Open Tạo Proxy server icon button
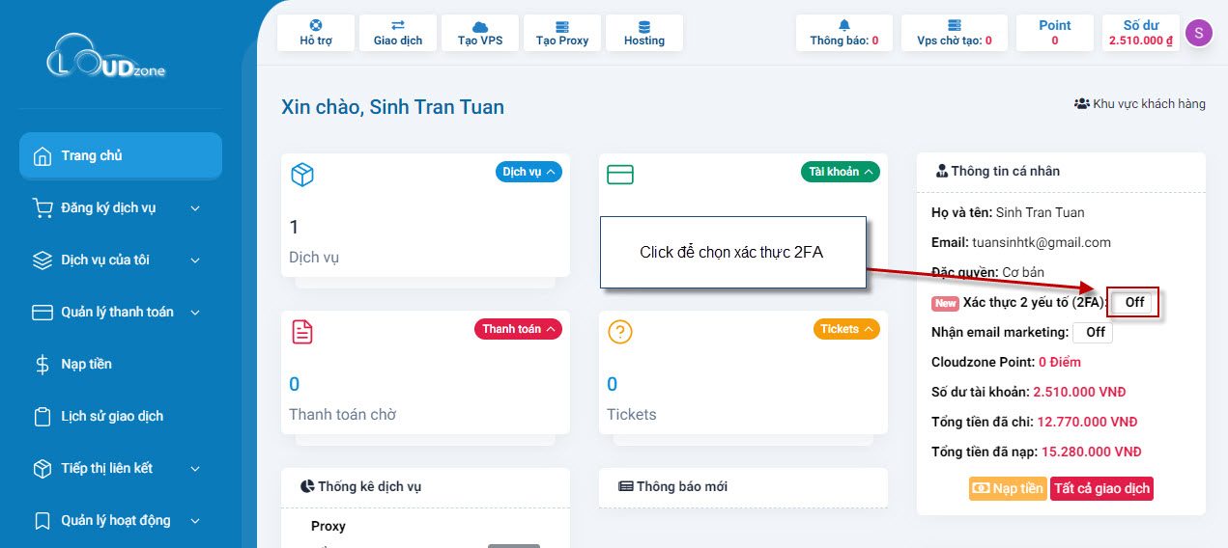The image size is (1228, 548). [562, 26]
